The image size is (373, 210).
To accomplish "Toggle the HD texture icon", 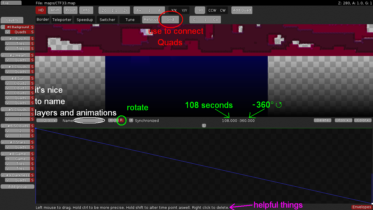I will (x=41, y=10).
